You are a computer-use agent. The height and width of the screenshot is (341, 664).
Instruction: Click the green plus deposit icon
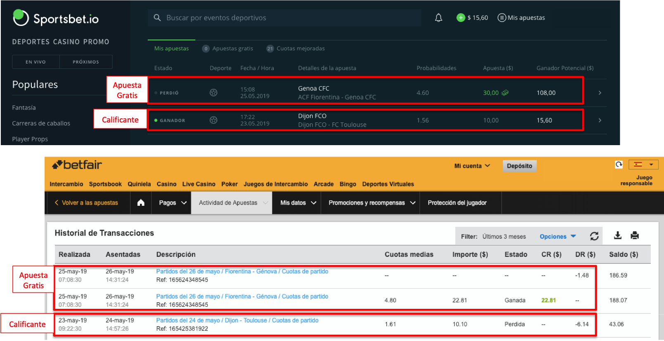461,18
